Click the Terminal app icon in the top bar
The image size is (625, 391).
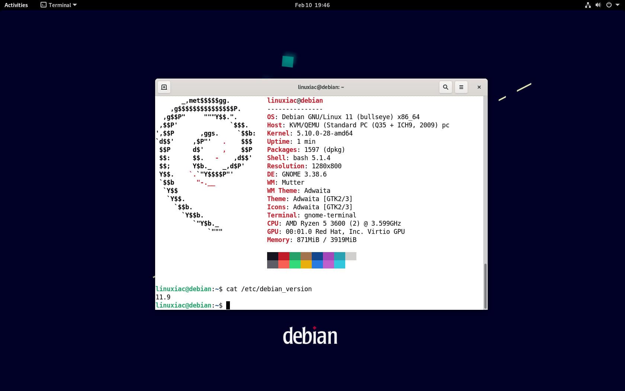pos(43,5)
